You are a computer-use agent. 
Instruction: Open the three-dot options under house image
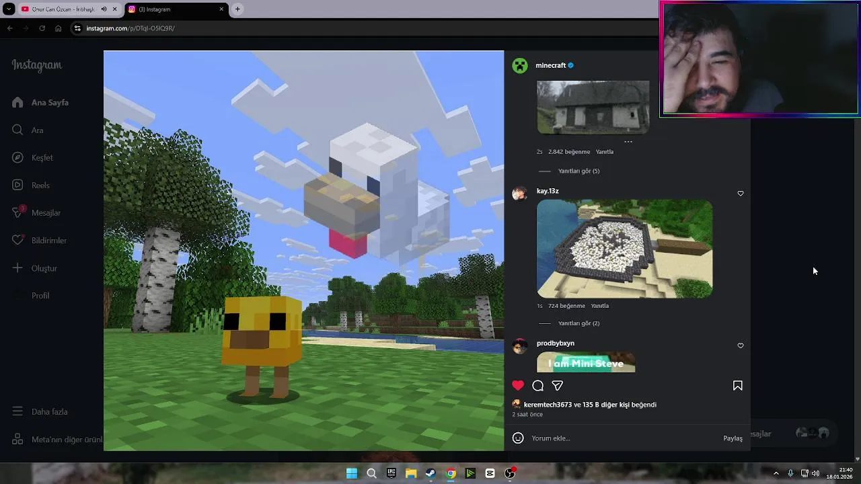point(628,142)
